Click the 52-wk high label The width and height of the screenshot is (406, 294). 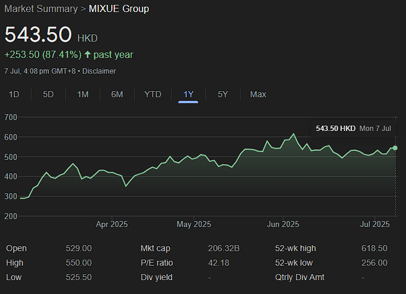point(295,249)
